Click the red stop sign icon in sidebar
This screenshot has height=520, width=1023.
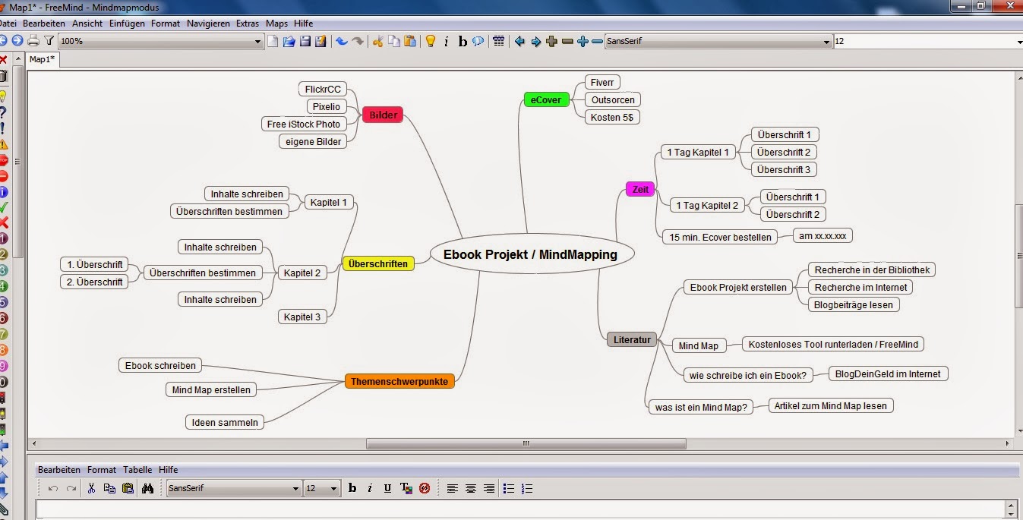(3, 160)
